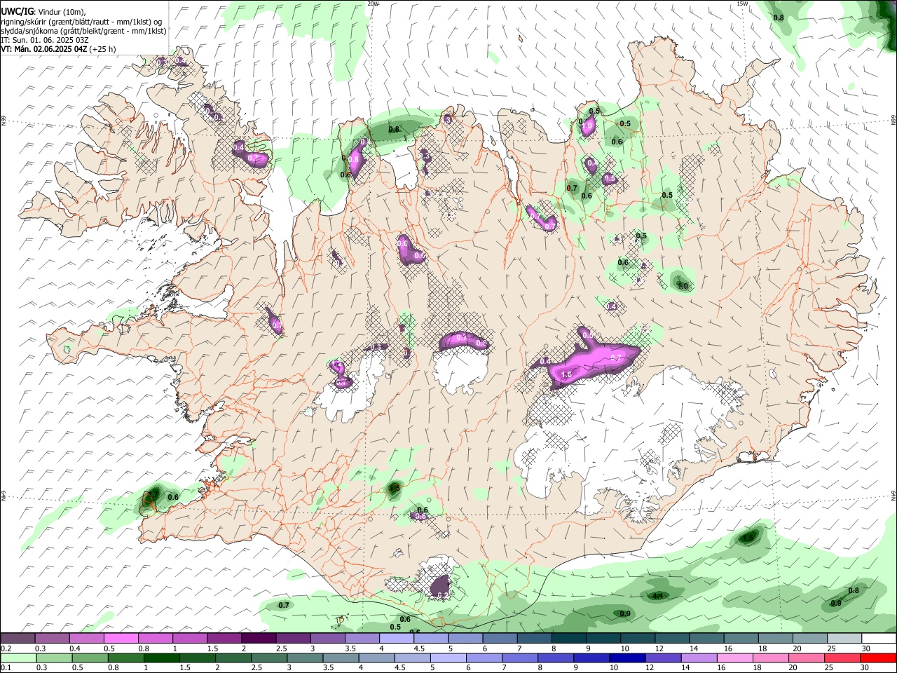Select the deep blue lower swatch between 10 and 12
The image size is (897, 673).
626,658
